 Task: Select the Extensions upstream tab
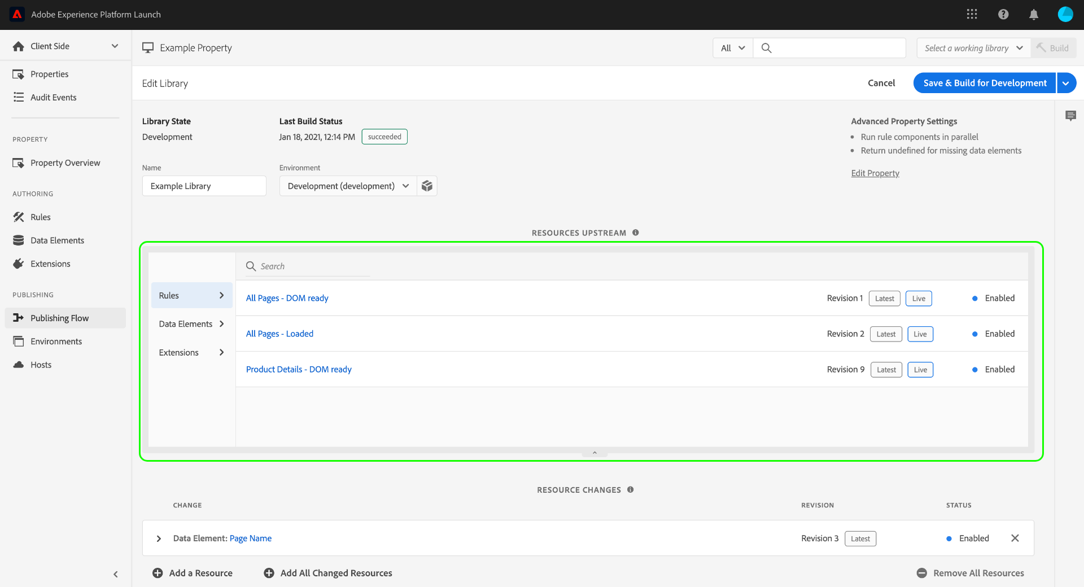pyautogui.click(x=192, y=352)
